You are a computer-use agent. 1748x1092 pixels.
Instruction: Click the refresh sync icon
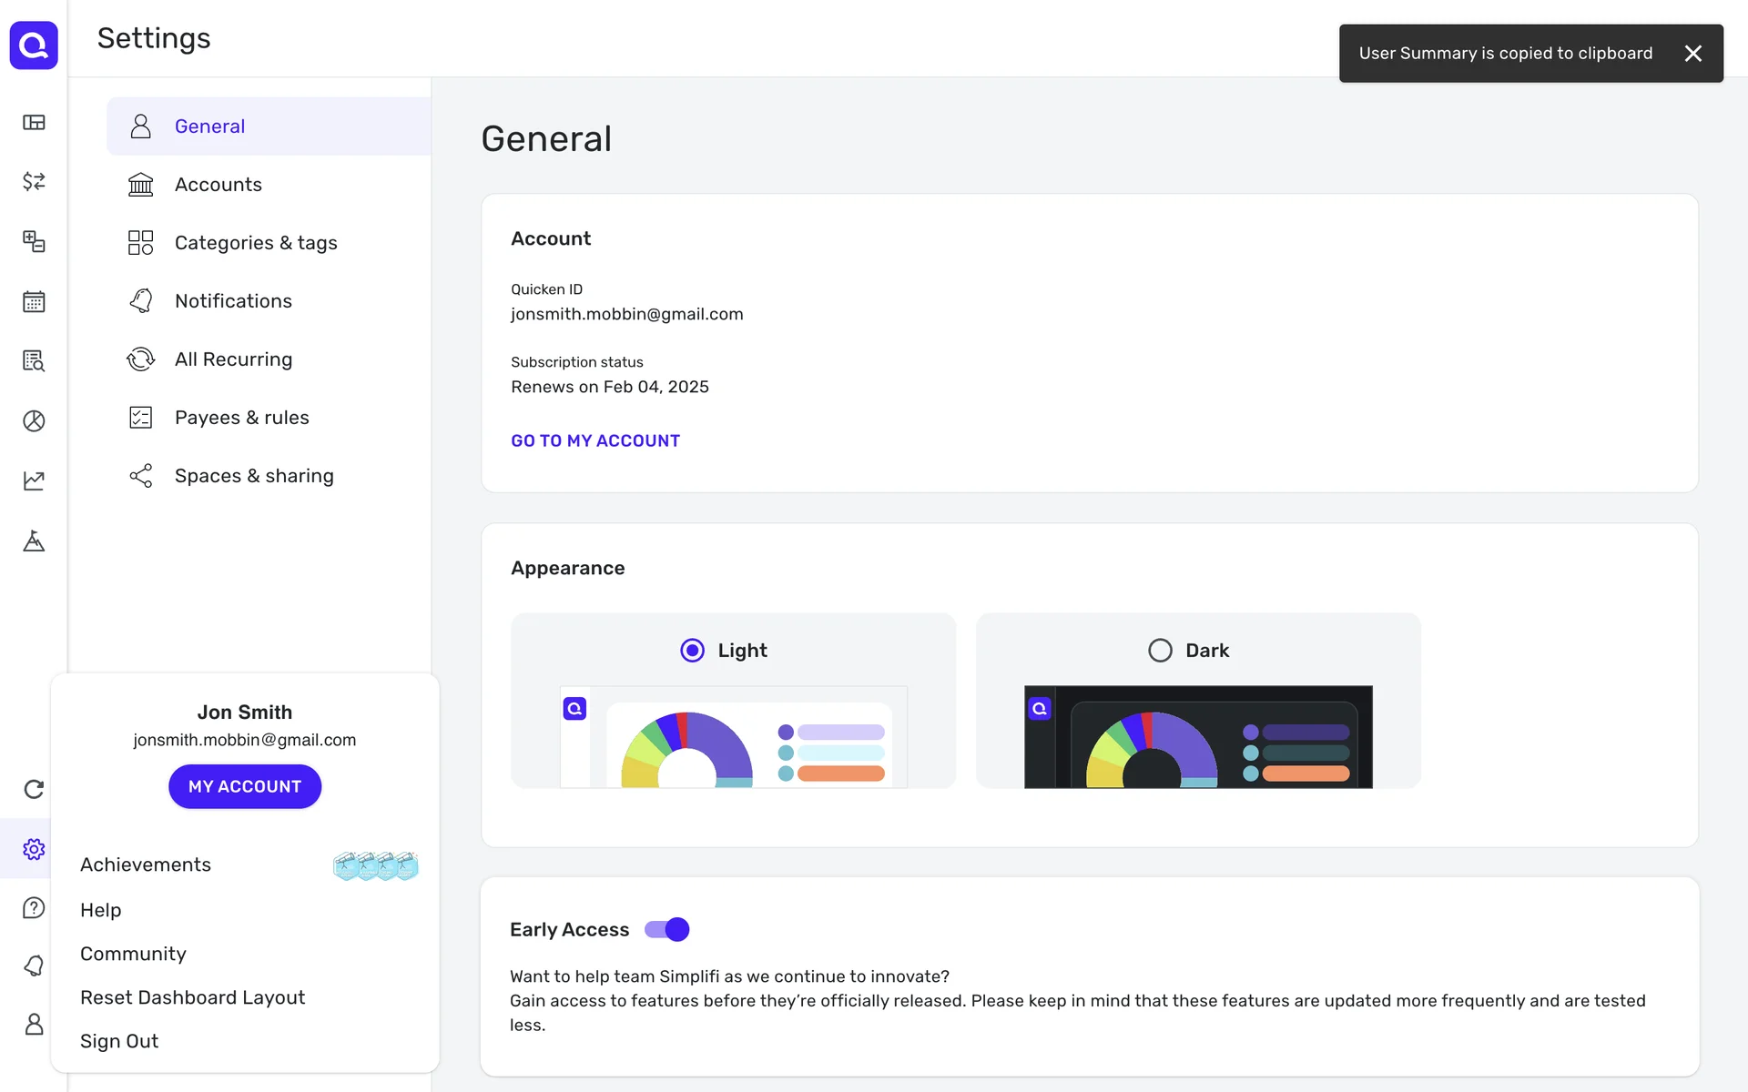(34, 789)
